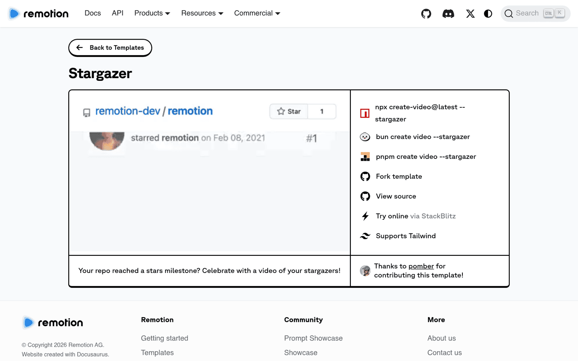578x361 pixels.
Task: Click the Tailwind icon next to Supports Tailwind
Action: tap(365, 236)
